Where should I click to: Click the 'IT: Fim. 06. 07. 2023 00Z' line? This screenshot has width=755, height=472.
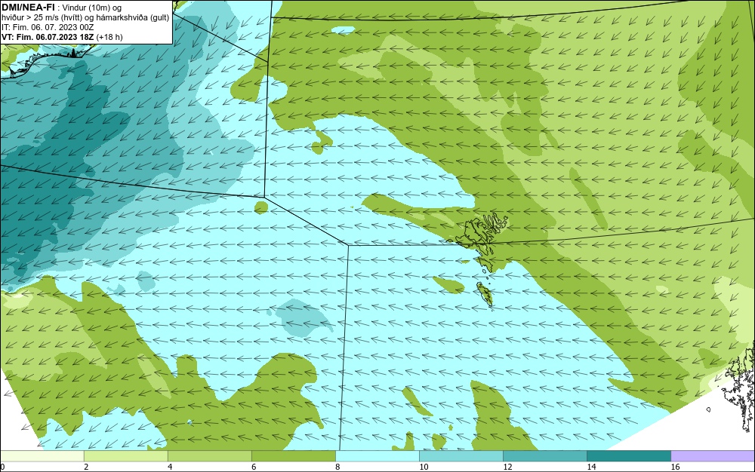point(48,27)
